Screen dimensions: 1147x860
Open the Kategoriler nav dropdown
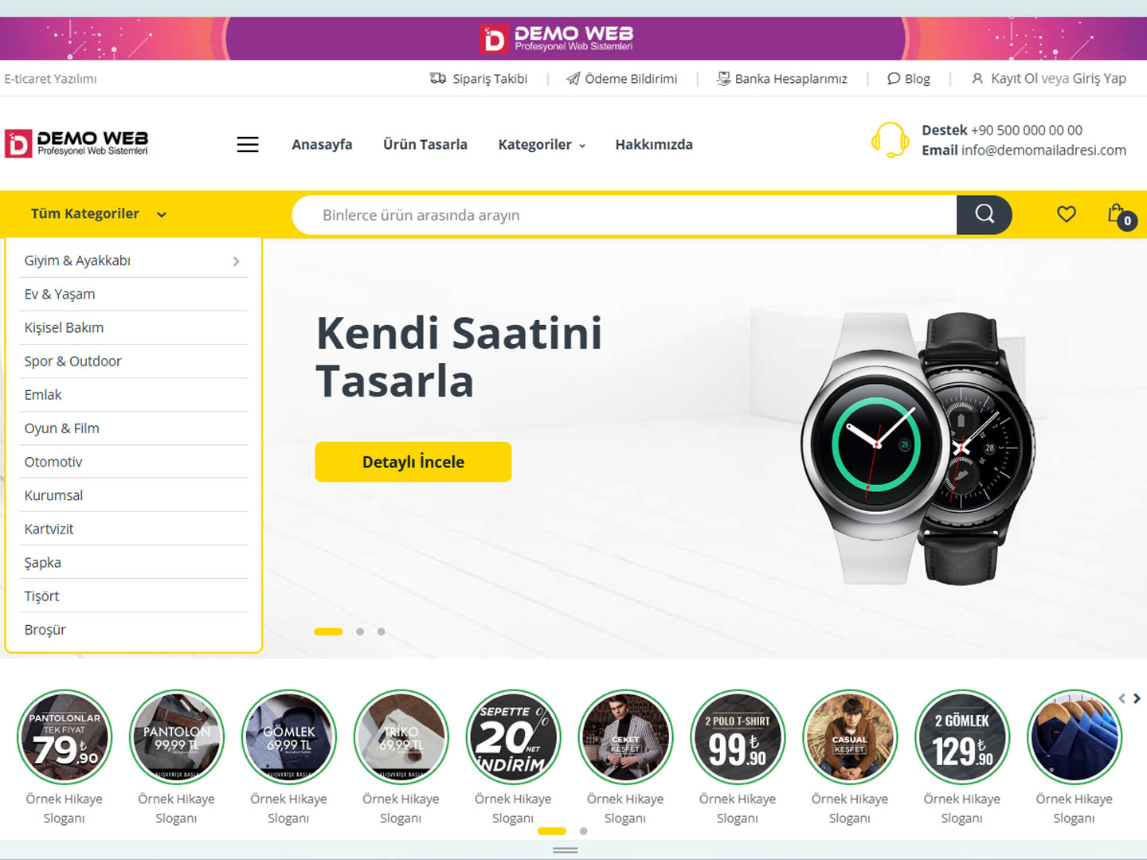(542, 144)
